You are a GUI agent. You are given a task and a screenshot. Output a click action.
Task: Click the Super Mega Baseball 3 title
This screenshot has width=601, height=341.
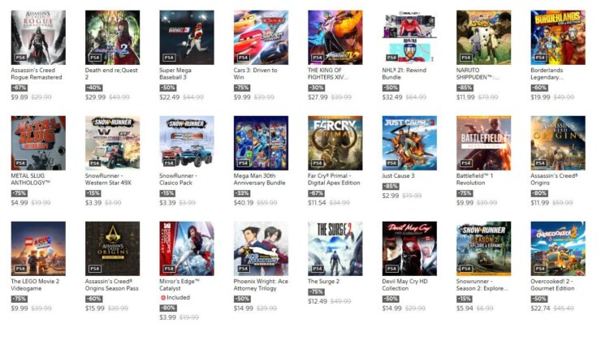pyautogui.click(x=175, y=74)
